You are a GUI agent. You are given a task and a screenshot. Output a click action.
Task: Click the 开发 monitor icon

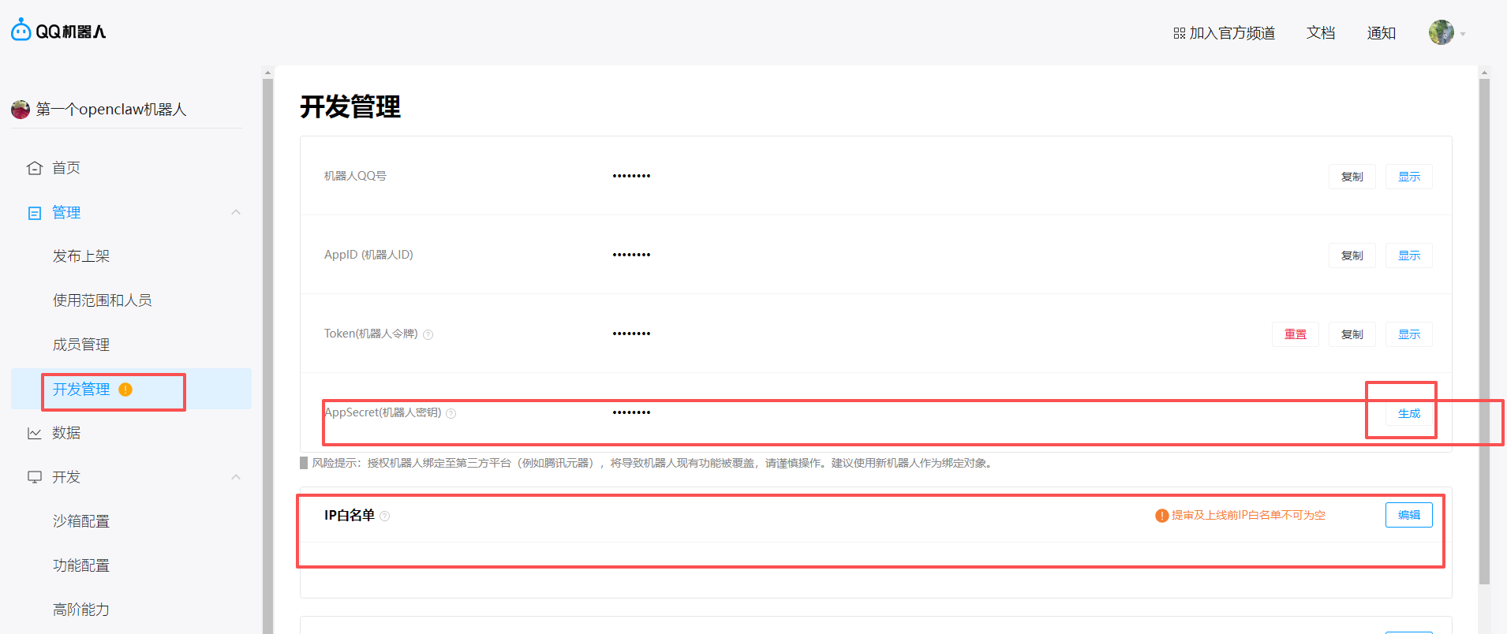34,477
